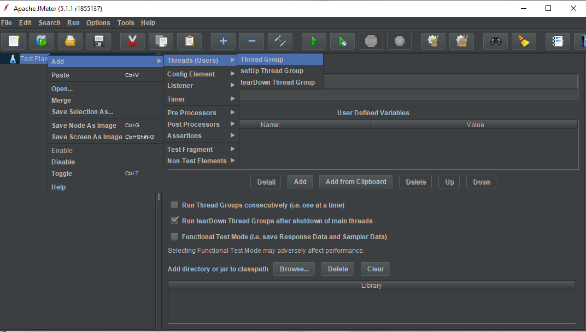Click the Clear broom with gear icon
The width and height of the screenshot is (586, 332).
tap(433, 41)
